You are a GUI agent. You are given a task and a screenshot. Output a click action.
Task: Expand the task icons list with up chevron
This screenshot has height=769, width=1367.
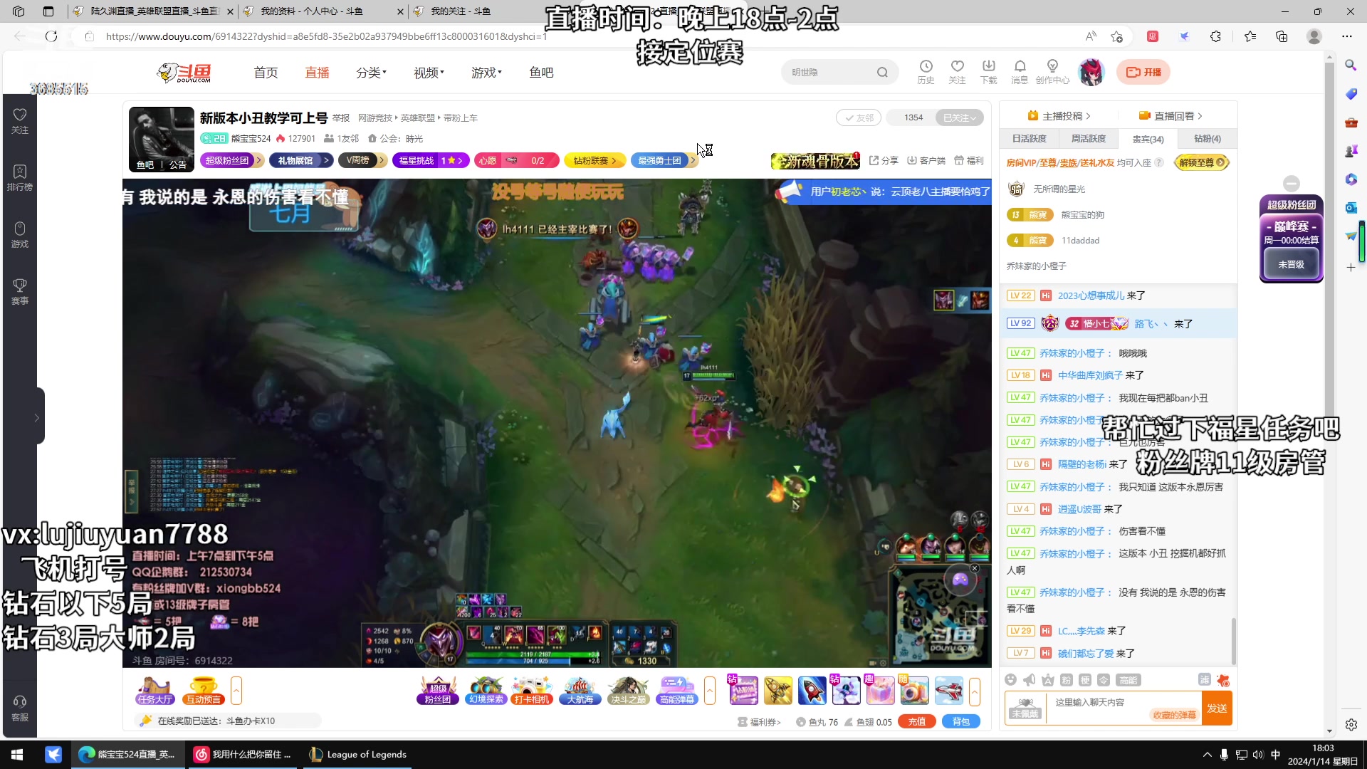click(x=236, y=691)
